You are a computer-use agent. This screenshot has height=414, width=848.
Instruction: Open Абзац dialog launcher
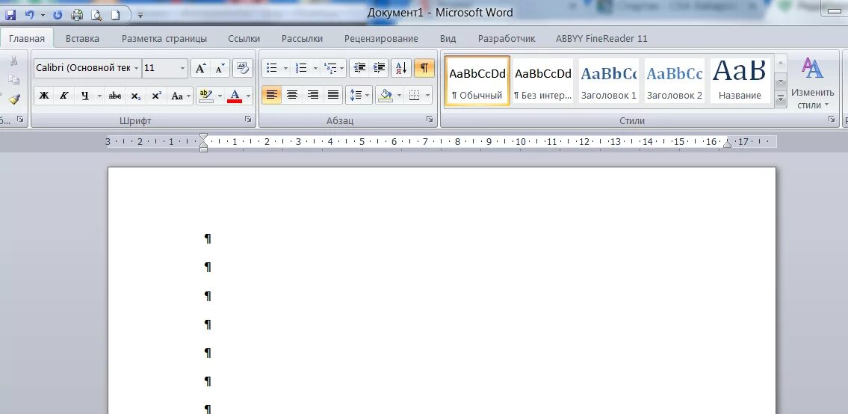[x=430, y=119]
